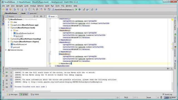178x100 pixels.
Task: Expand the chapter module node
Action: (9, 42)
